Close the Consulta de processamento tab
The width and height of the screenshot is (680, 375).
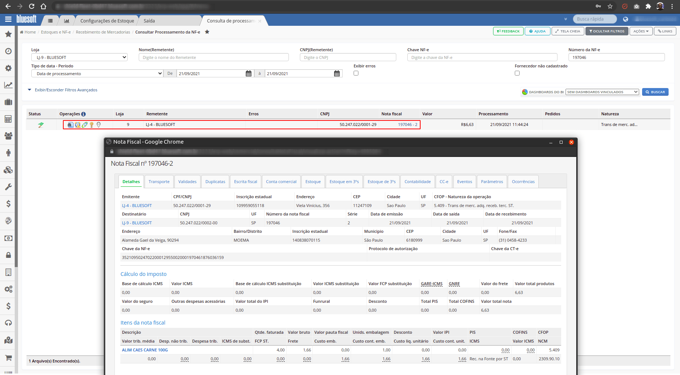[x=260, y=21]
